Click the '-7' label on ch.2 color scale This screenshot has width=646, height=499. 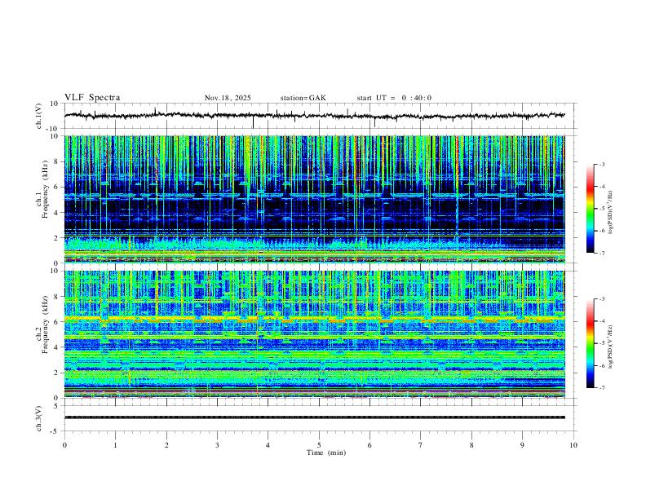tap(601, 388)
